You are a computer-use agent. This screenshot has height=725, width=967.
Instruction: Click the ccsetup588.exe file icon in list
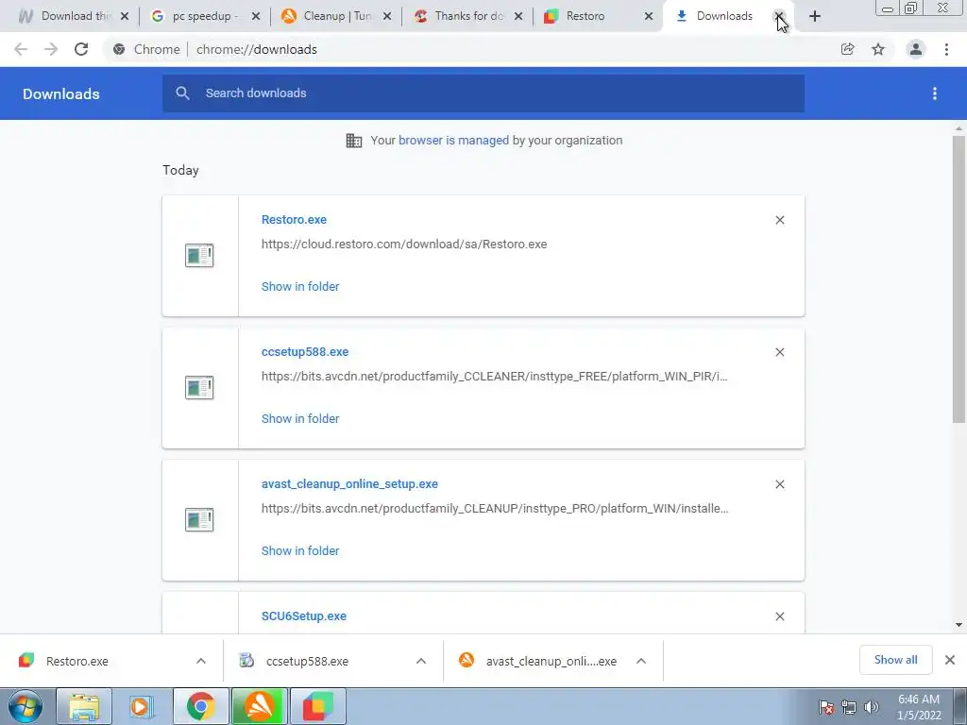[199, 387]
